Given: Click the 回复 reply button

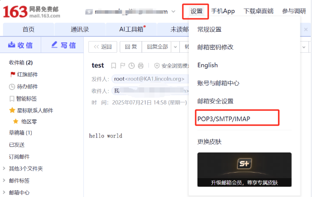Looking at the screenshot, I should 131,47.
